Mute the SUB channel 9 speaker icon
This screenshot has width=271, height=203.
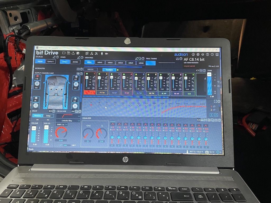(193, 89)
